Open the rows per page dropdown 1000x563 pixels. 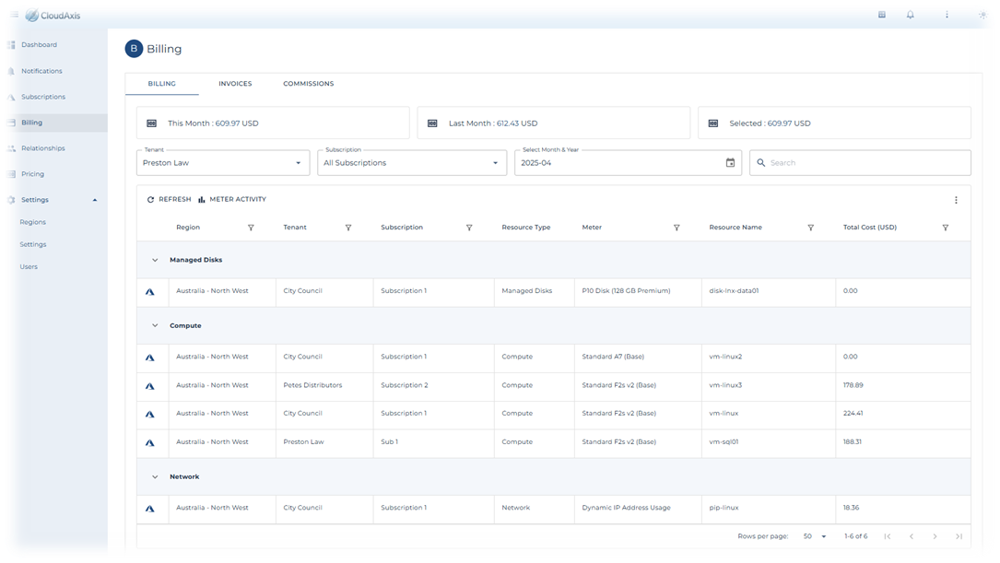click(815, 537)
